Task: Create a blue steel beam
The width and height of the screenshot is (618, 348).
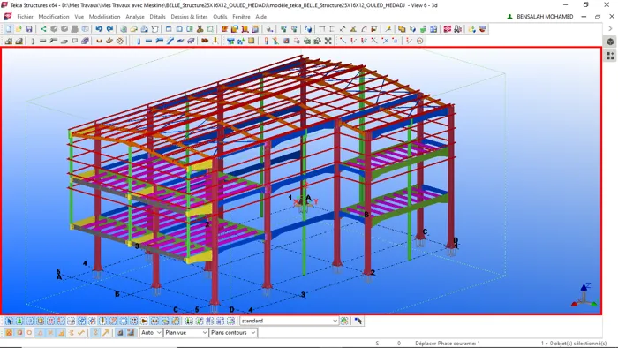Action: point(148,41)
